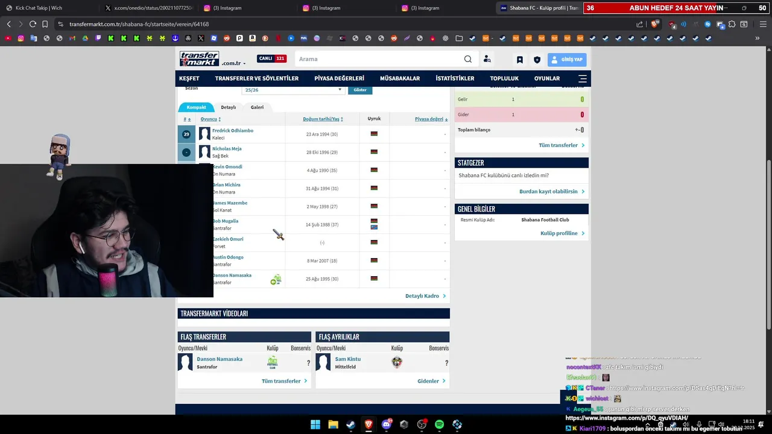Open the Kulüp profiline link
This screenshot has height=434, width=772.
pyautogui.click(x=563, y=233)
